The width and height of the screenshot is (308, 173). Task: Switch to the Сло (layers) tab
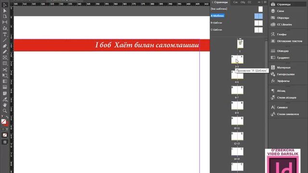tap(235, 2)
